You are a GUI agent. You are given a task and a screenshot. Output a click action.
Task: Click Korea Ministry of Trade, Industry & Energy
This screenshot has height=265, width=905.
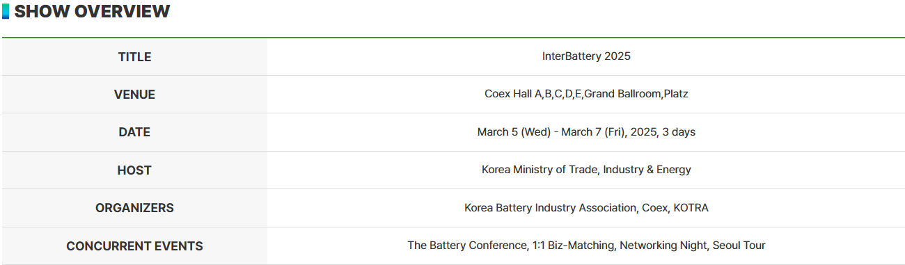coord(586,170)
